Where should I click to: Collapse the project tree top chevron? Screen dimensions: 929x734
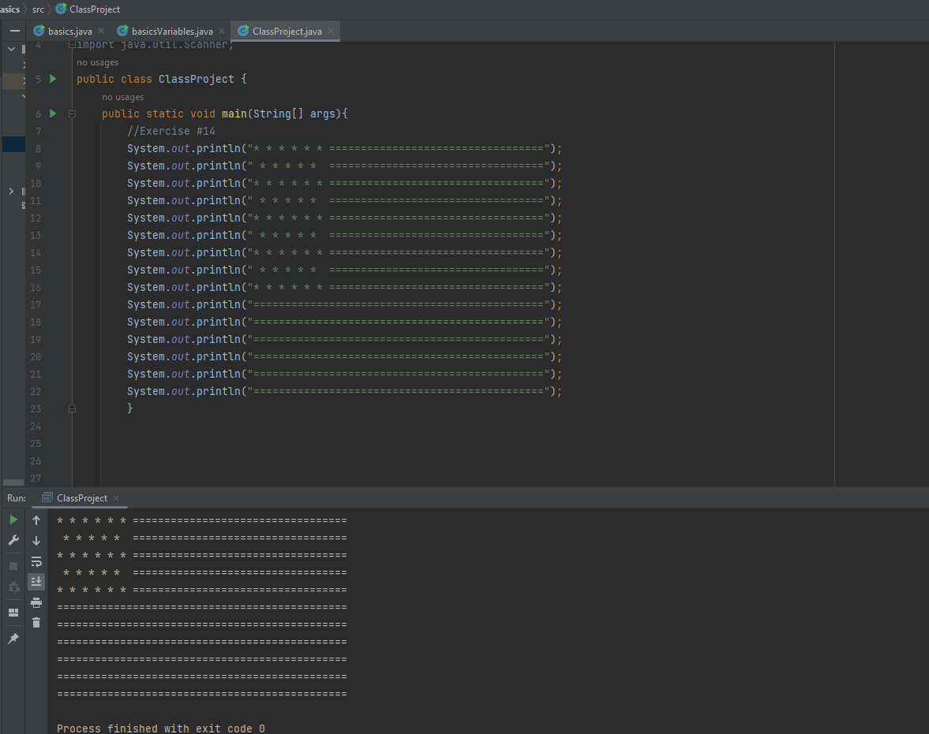click(x=11, y=49)
